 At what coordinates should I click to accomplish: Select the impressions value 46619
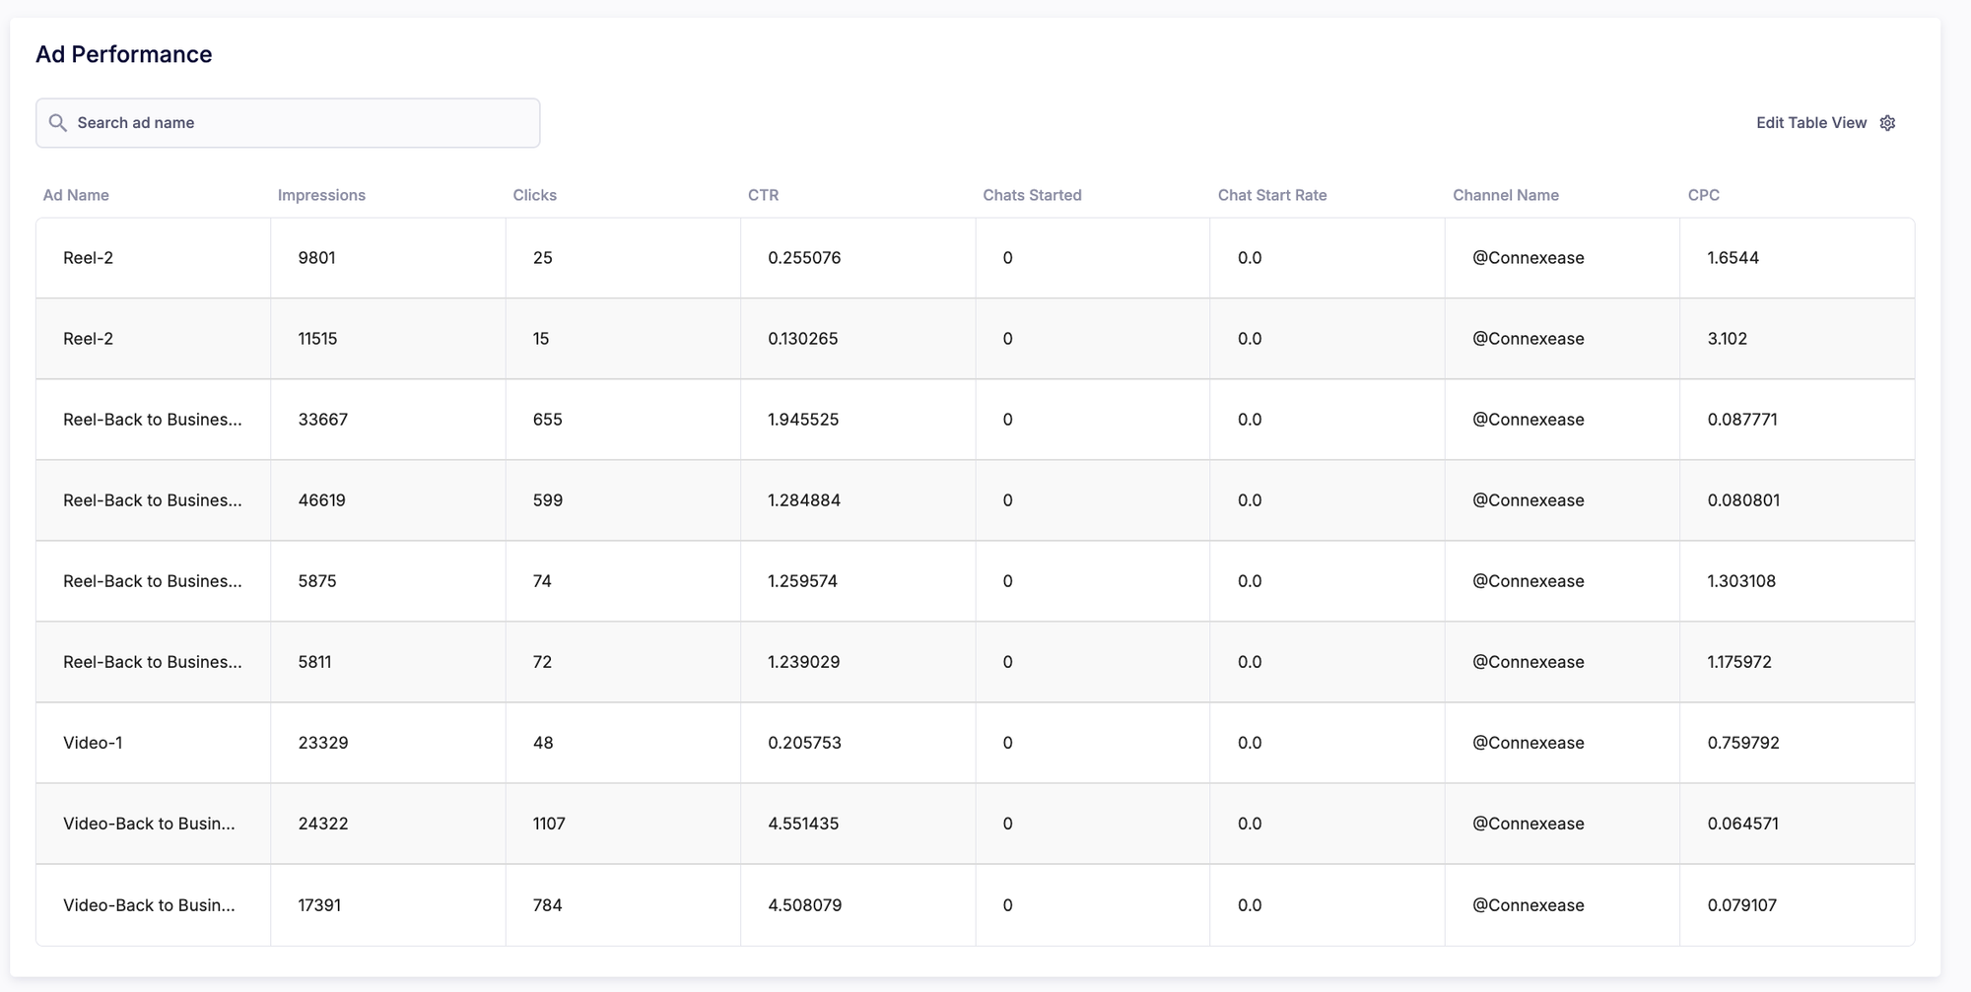tap(321, 500)
